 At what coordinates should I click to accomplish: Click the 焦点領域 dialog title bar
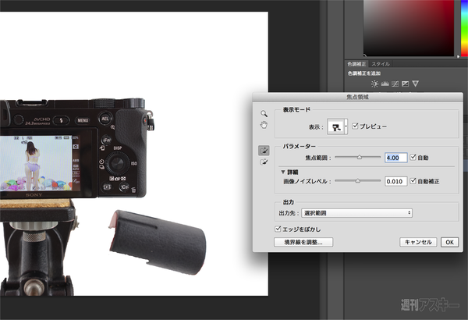click(357, 97)
